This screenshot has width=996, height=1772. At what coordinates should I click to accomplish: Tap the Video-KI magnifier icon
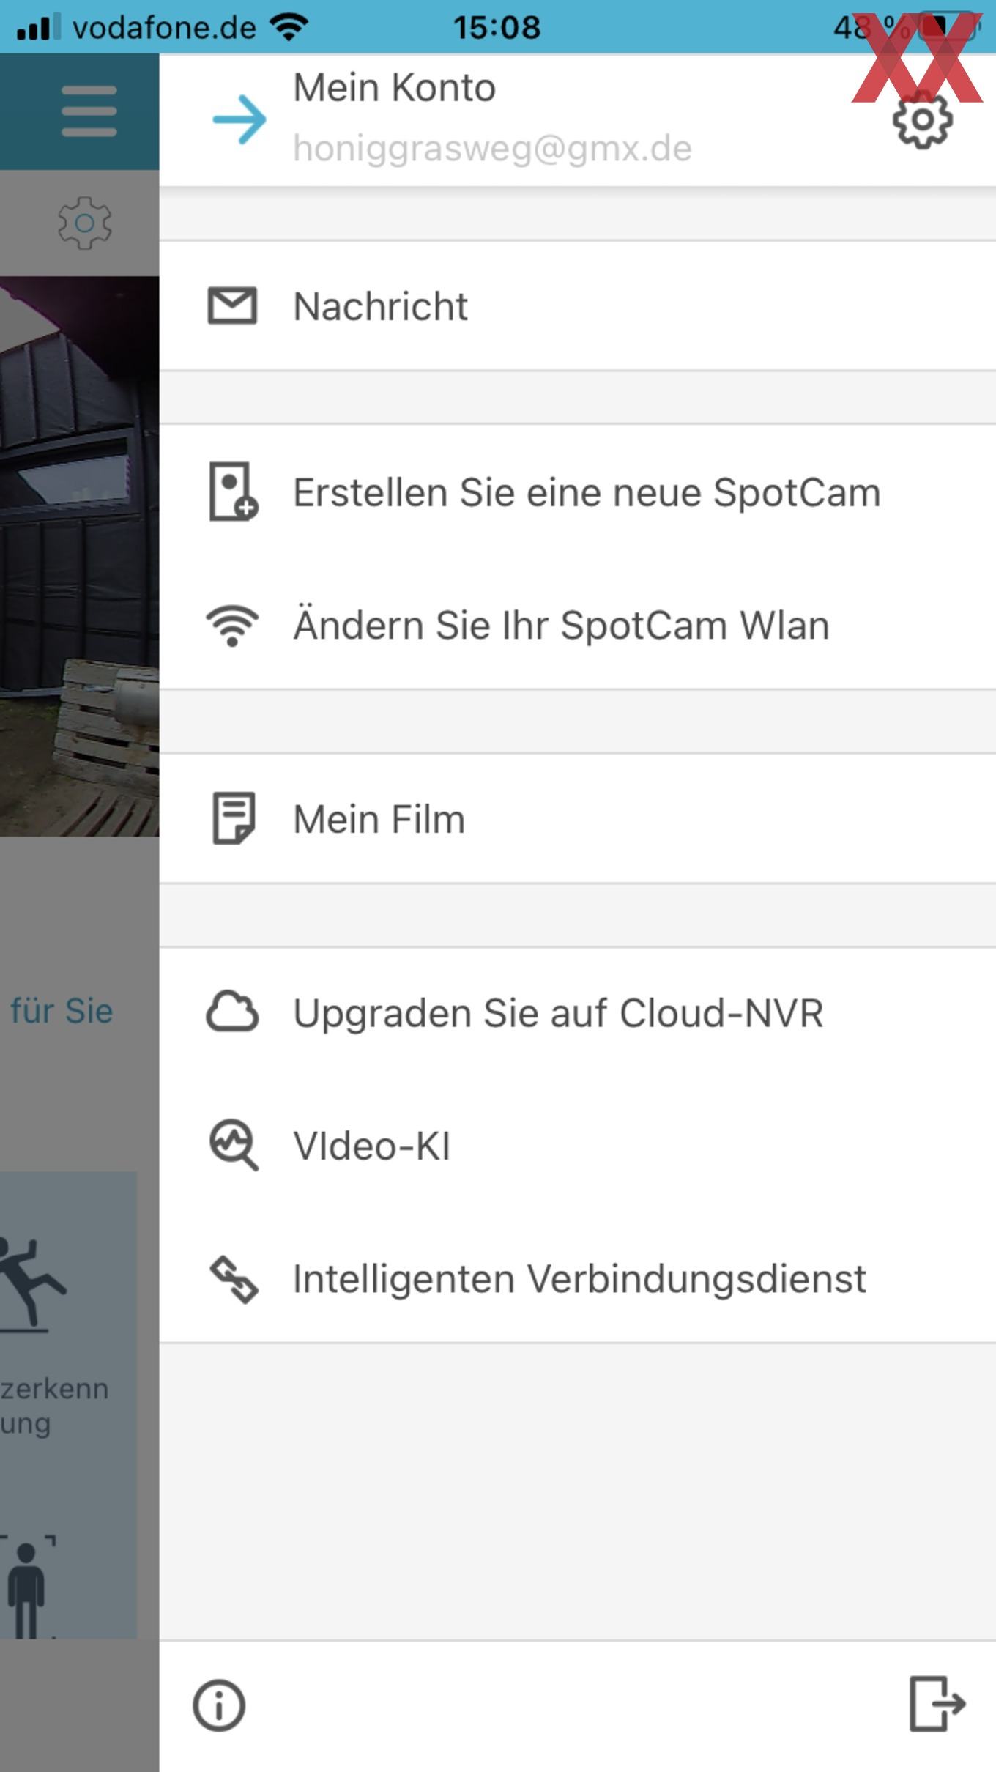(234, 1145)
